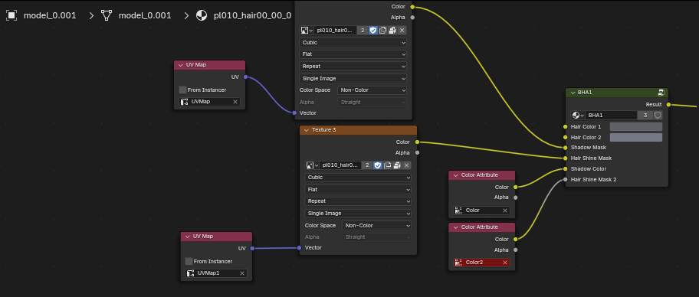Clear the UVMap1 field with its X
699x297 pixels.
point(242,273)
